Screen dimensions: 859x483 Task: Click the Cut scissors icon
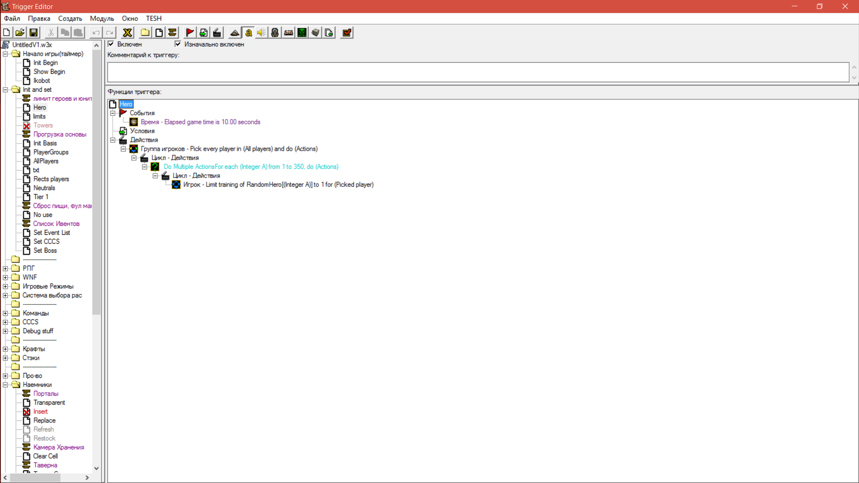(51, 32)
